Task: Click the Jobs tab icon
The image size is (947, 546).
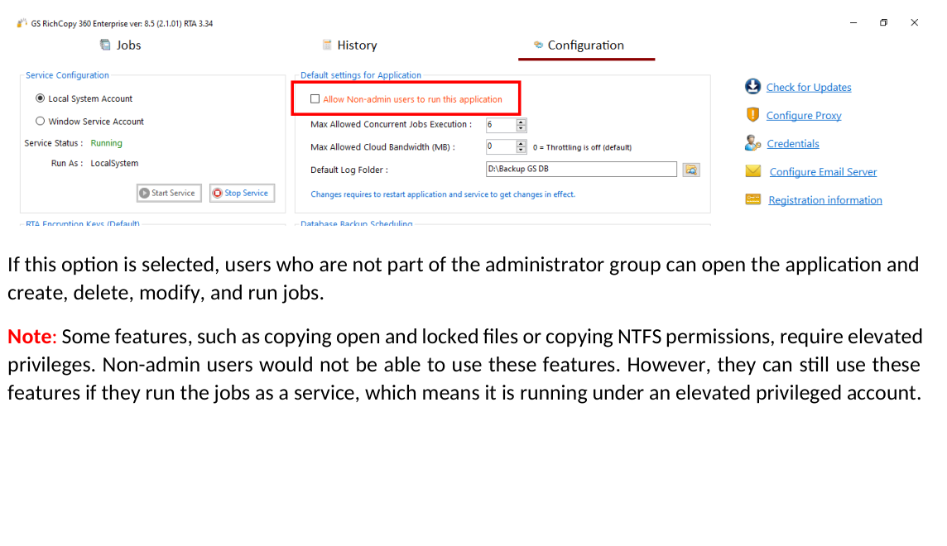Action: [105, 45]
